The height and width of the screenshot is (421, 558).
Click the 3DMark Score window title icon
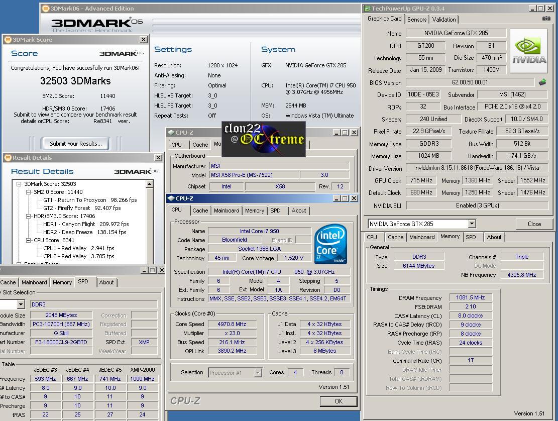8,40
